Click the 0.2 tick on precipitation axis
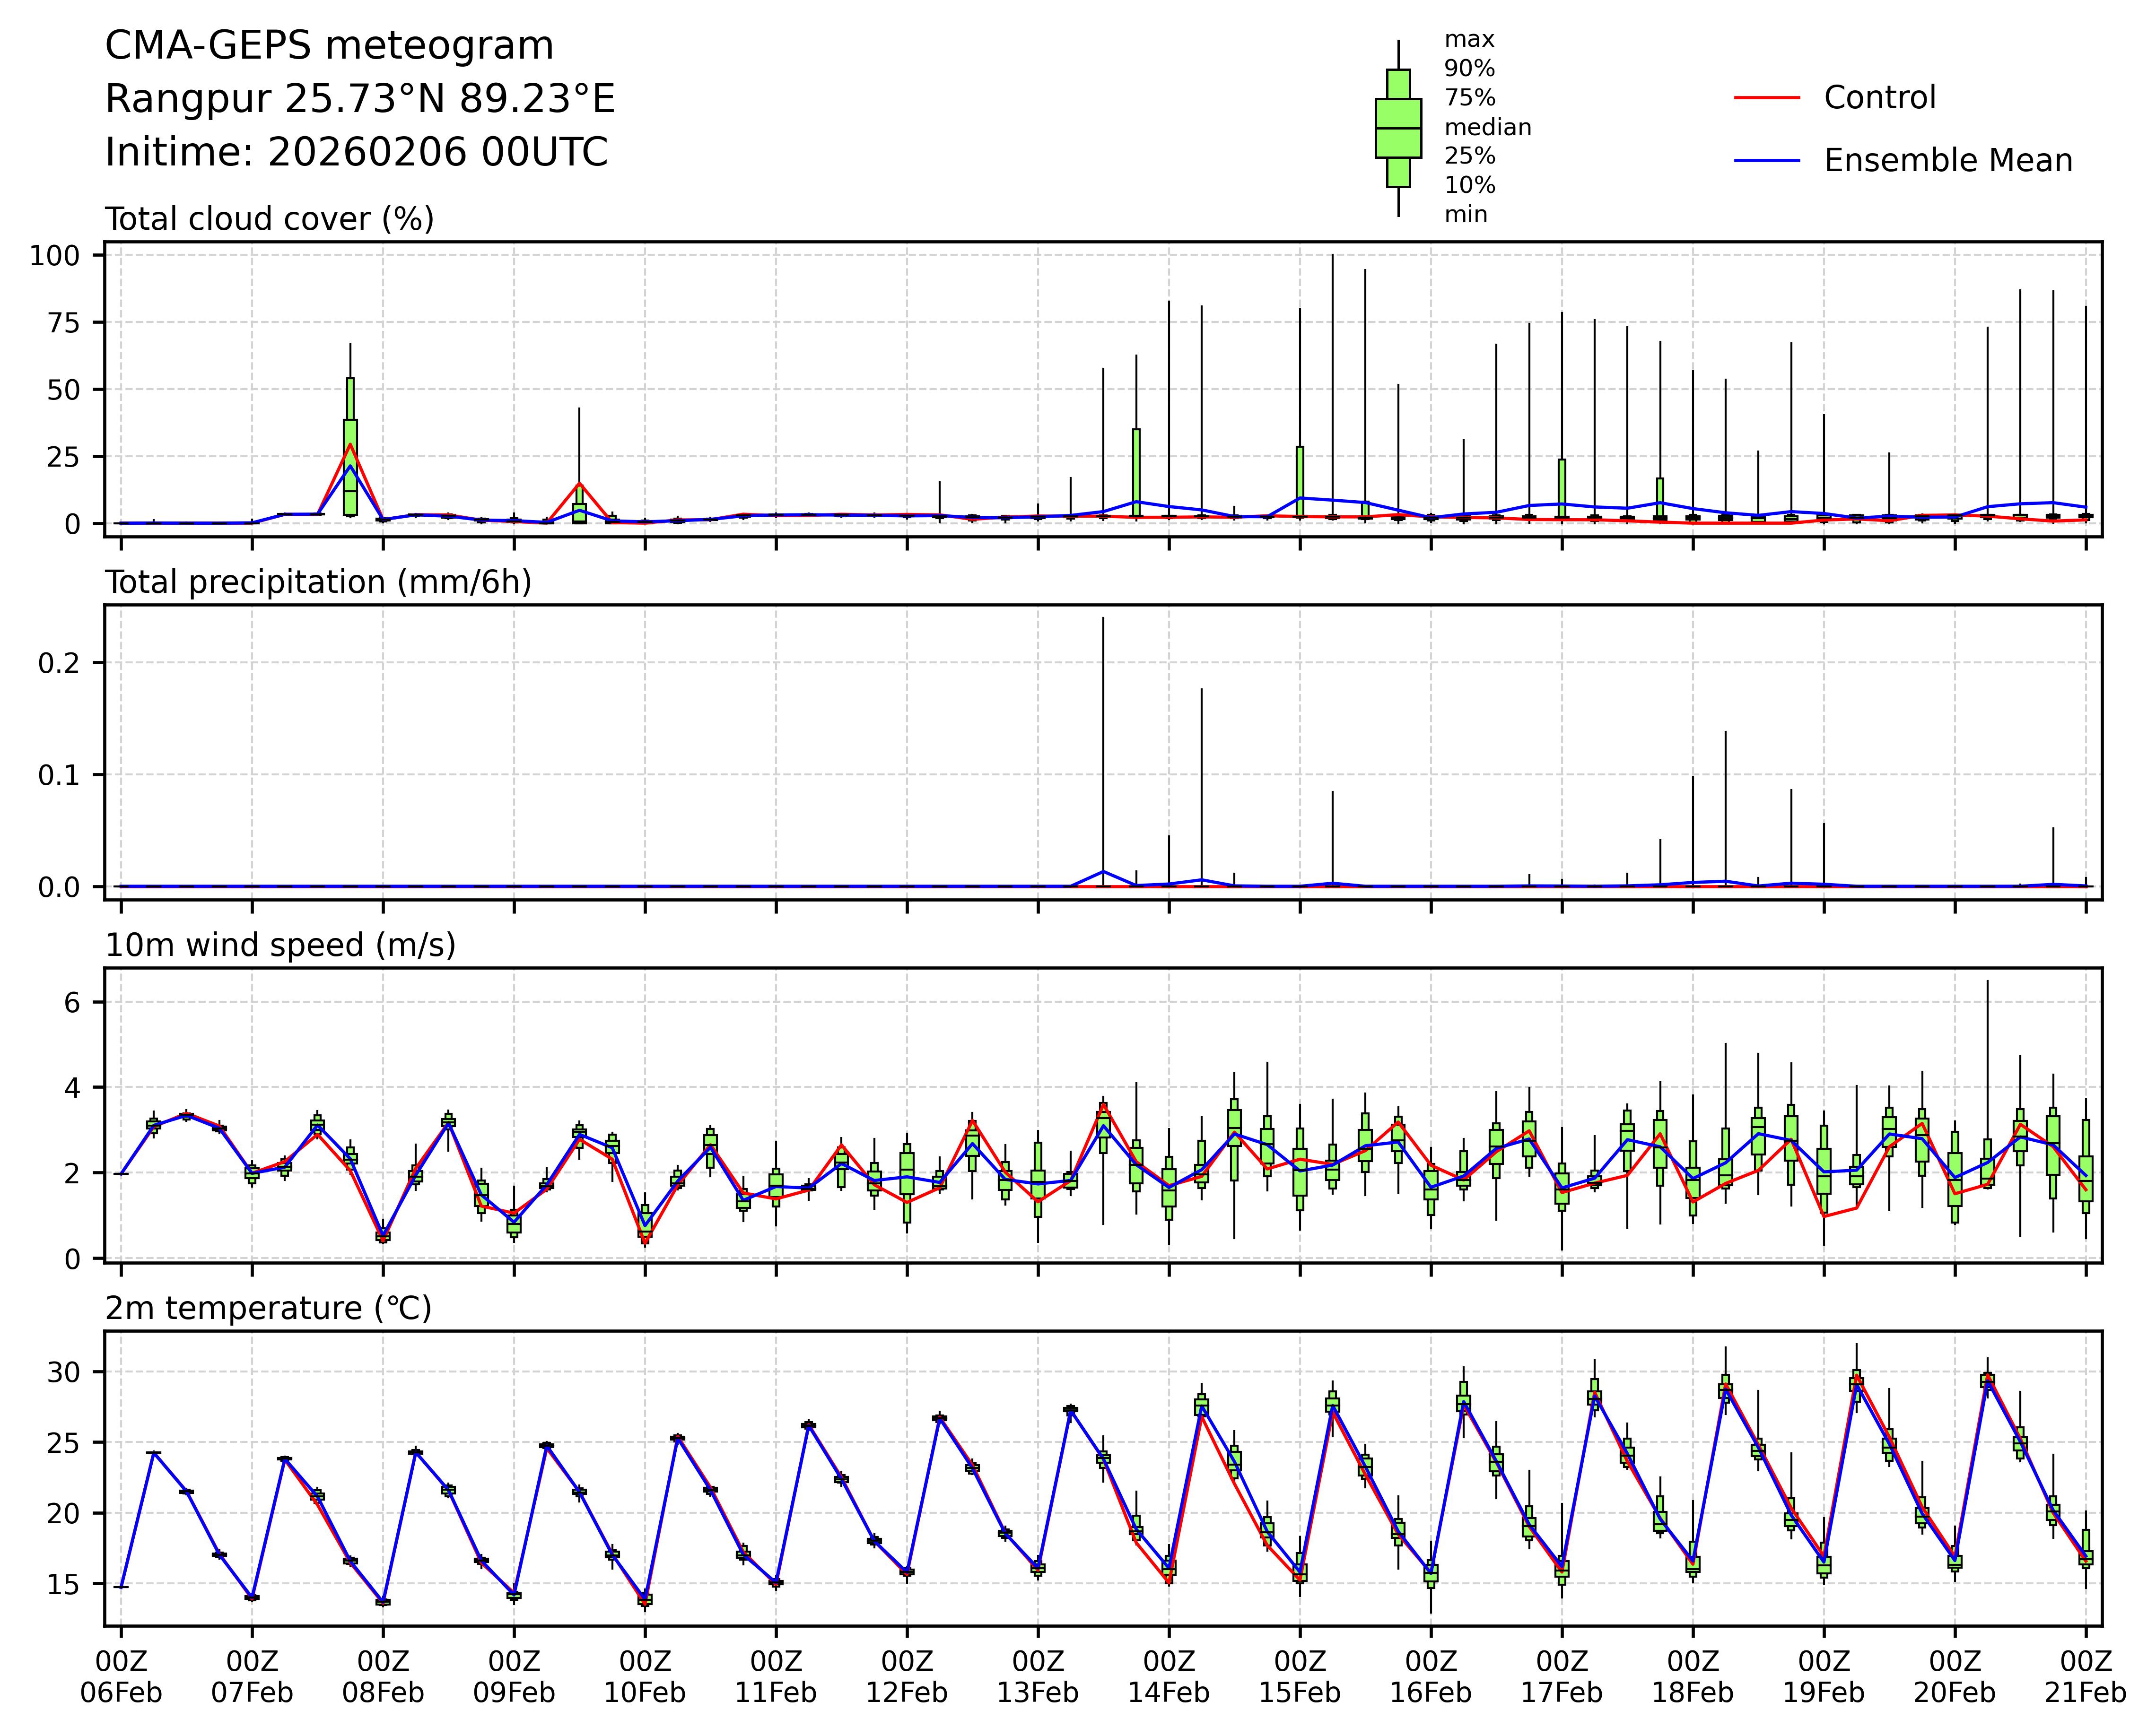2156x1736 pixels. [x=58, y=663]
